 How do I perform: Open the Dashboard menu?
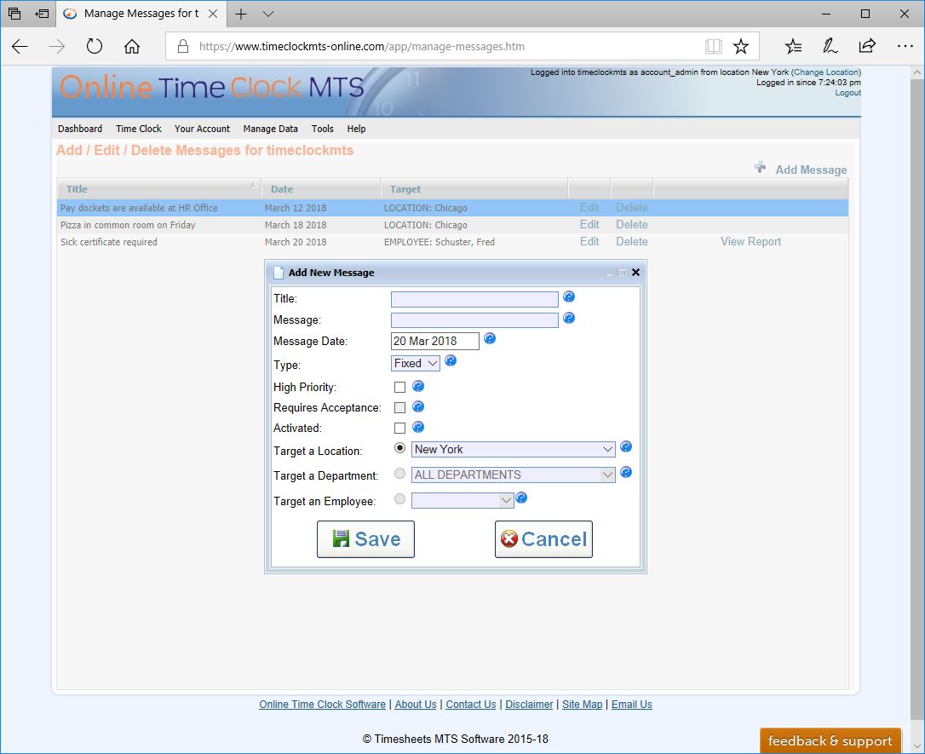pos(80,129)
